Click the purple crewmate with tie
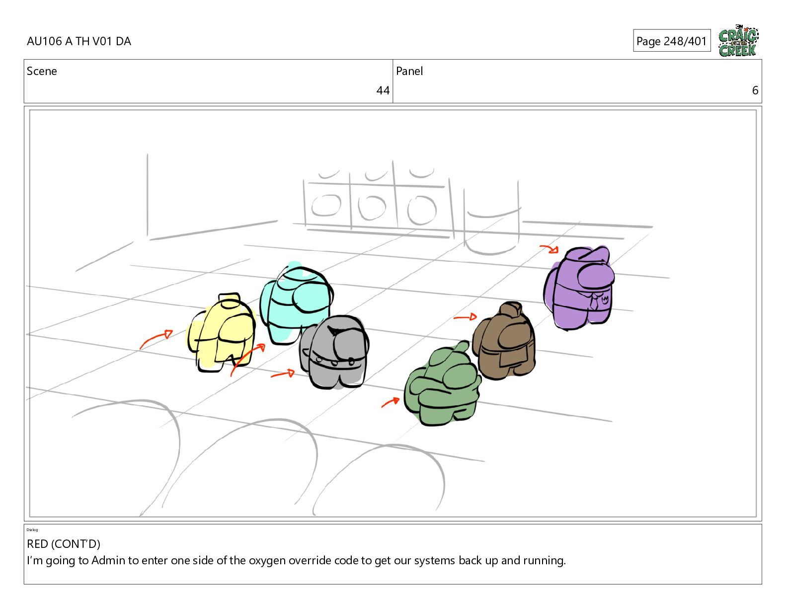787x608 pixels. coord(579,287)
